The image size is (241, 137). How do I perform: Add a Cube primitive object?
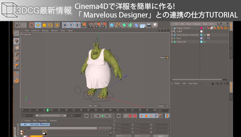pos(112,25)
